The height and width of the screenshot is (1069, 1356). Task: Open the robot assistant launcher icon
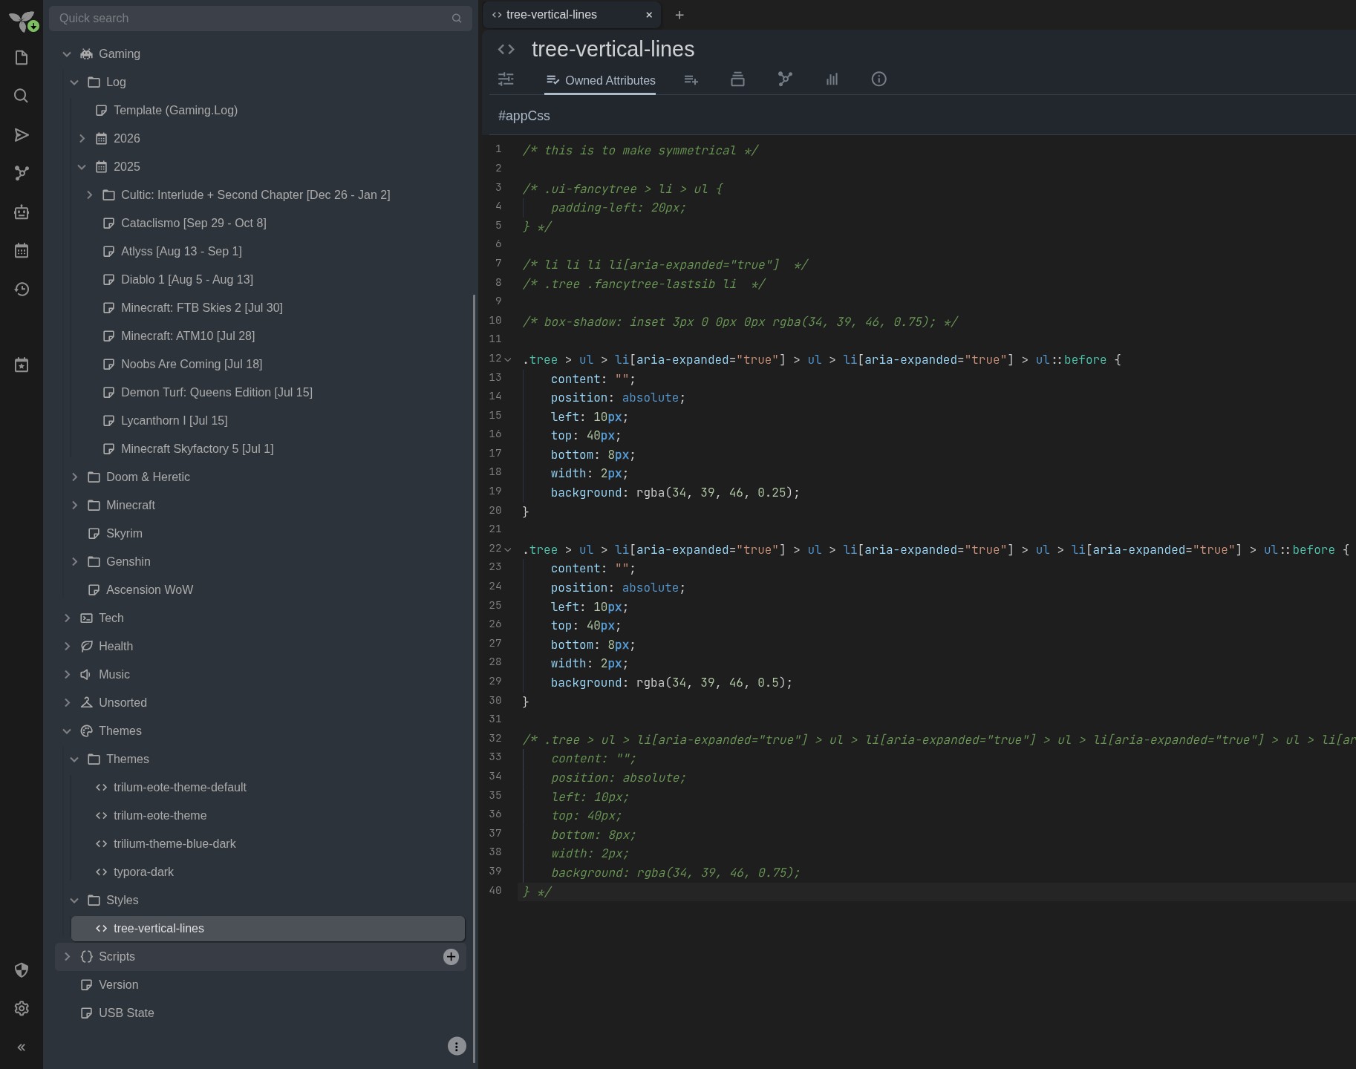pos(22,212)
